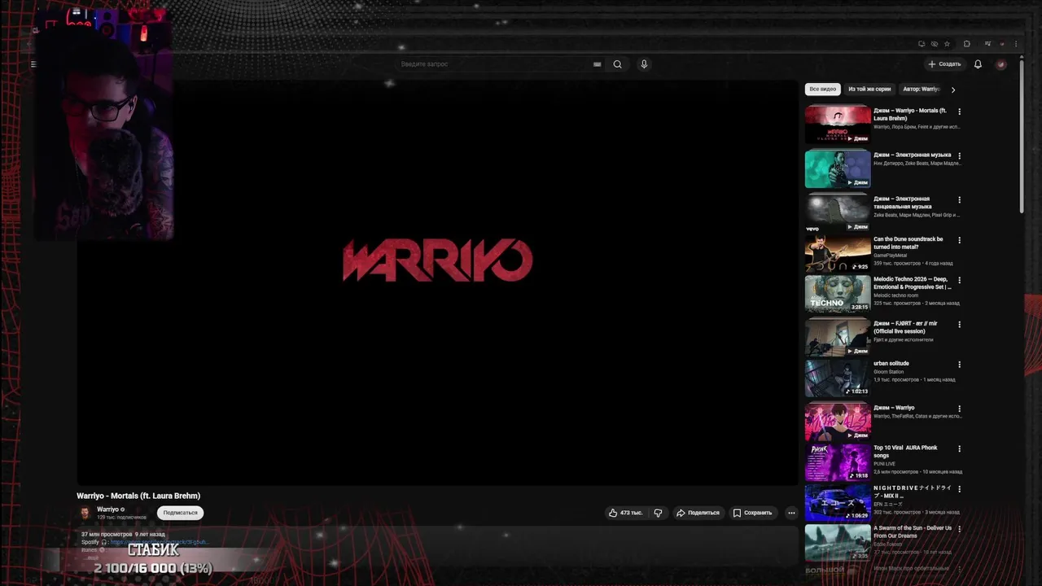This screenshot has width=1042, height=586.
Task: Dislike the Warriyo Mortals video
Action: (658, 513)
